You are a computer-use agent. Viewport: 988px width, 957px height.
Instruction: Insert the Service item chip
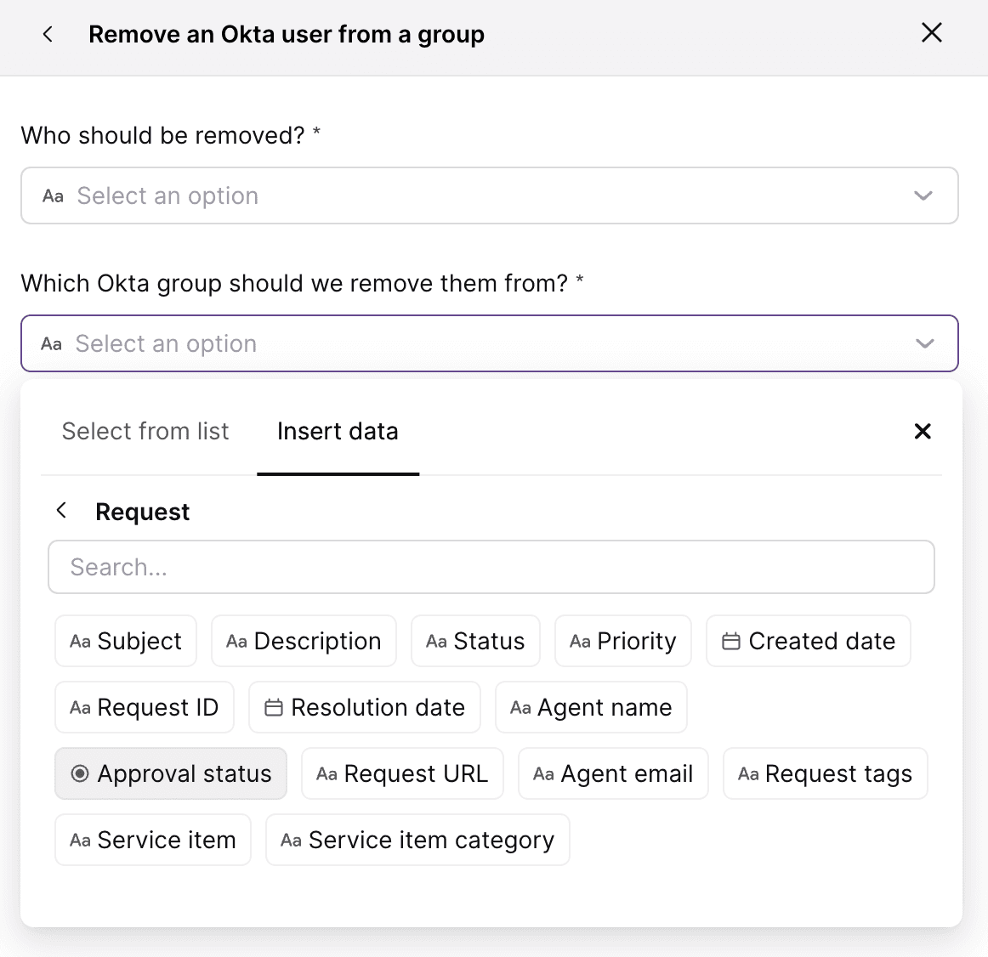point(153,840)
